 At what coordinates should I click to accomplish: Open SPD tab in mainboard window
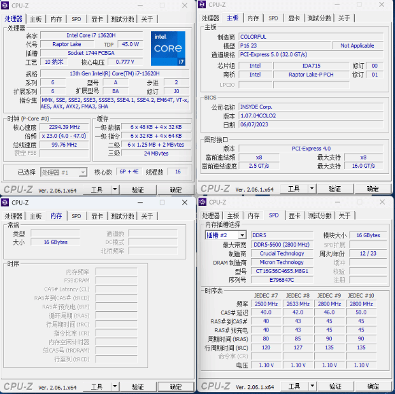[273, 18]
